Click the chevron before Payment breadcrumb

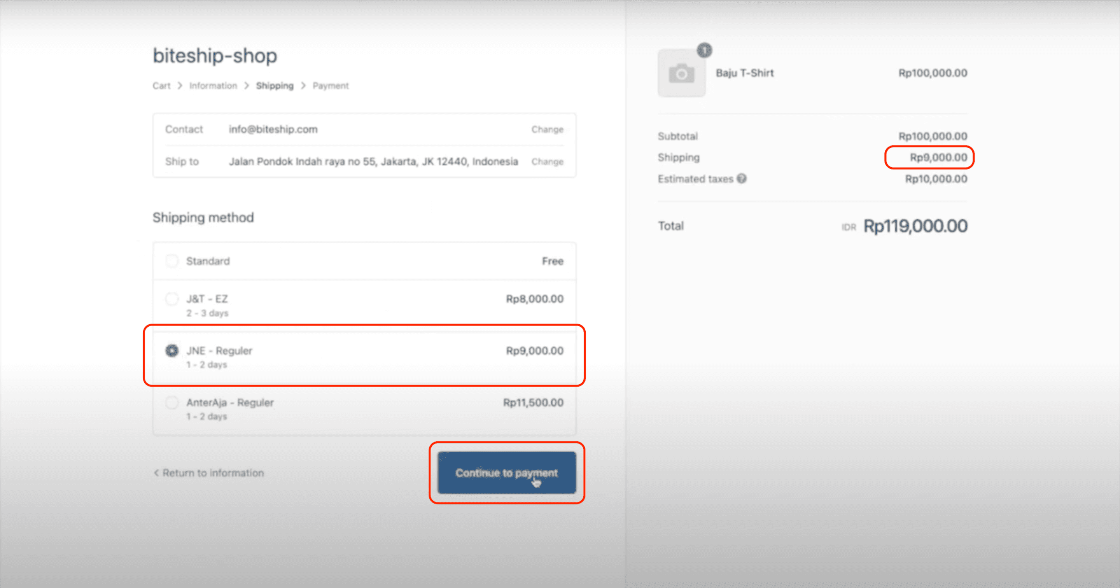tap(303, 86)
